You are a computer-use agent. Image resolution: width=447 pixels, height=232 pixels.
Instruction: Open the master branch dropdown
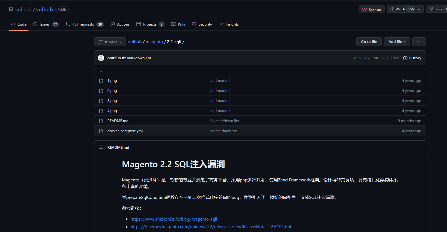[110, 42]
